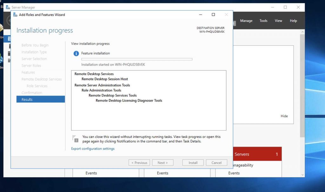Viewport: 325px width, 192px height.
Task: Maximize the Add Roles and Features Wizard
Action: point(213,15)
